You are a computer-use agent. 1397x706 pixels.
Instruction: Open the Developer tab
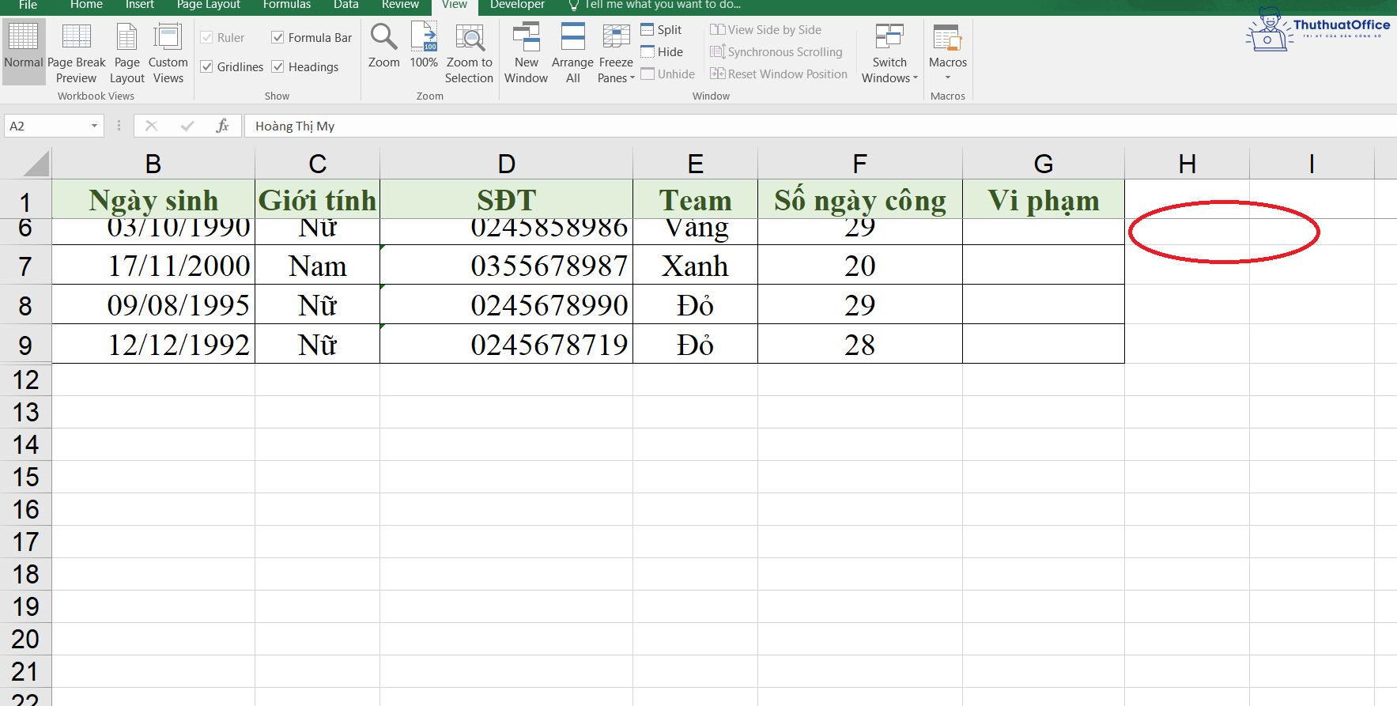pos(517,5)
